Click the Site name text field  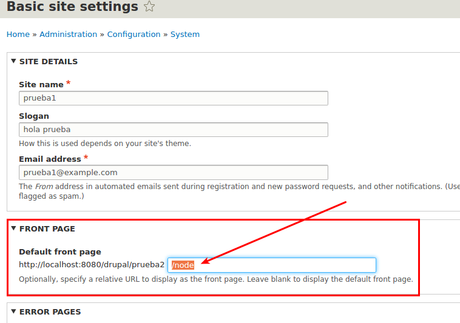tap(173, 98)
